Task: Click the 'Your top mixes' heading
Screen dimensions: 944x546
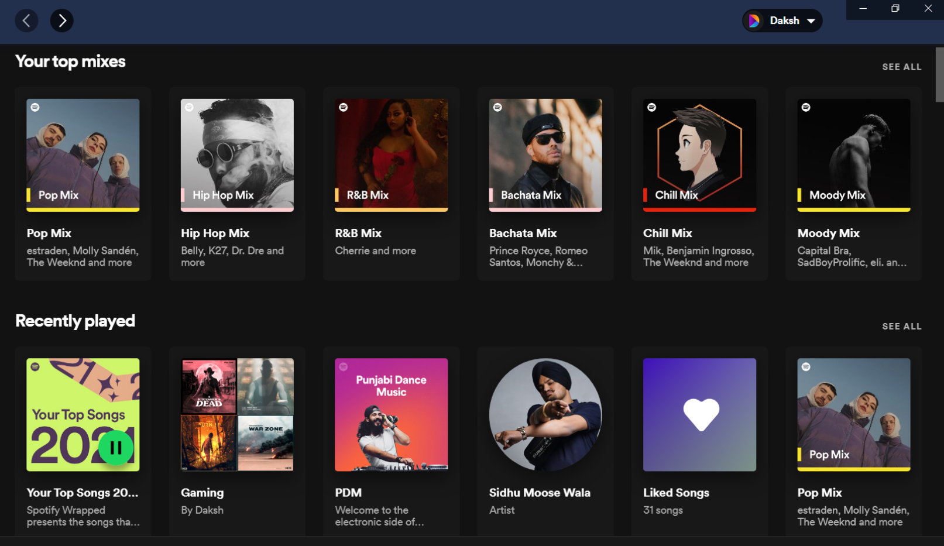Action: point(70,61)
